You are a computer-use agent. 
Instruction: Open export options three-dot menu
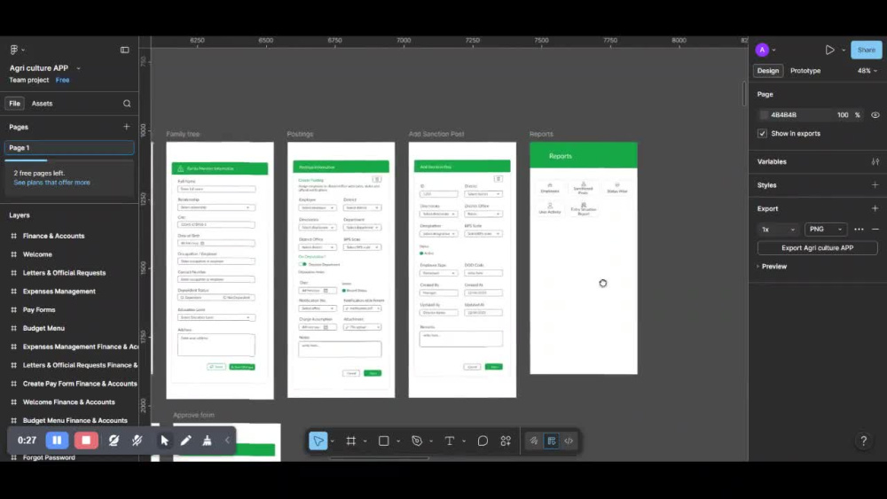click(x=859, y=230)
